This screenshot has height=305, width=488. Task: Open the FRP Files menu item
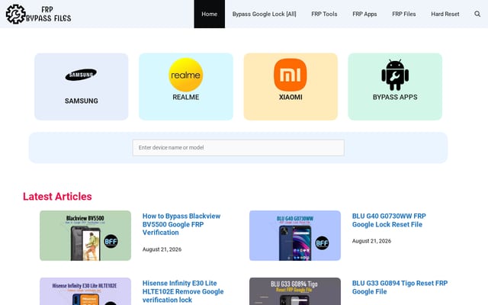(x=403, y=14)
